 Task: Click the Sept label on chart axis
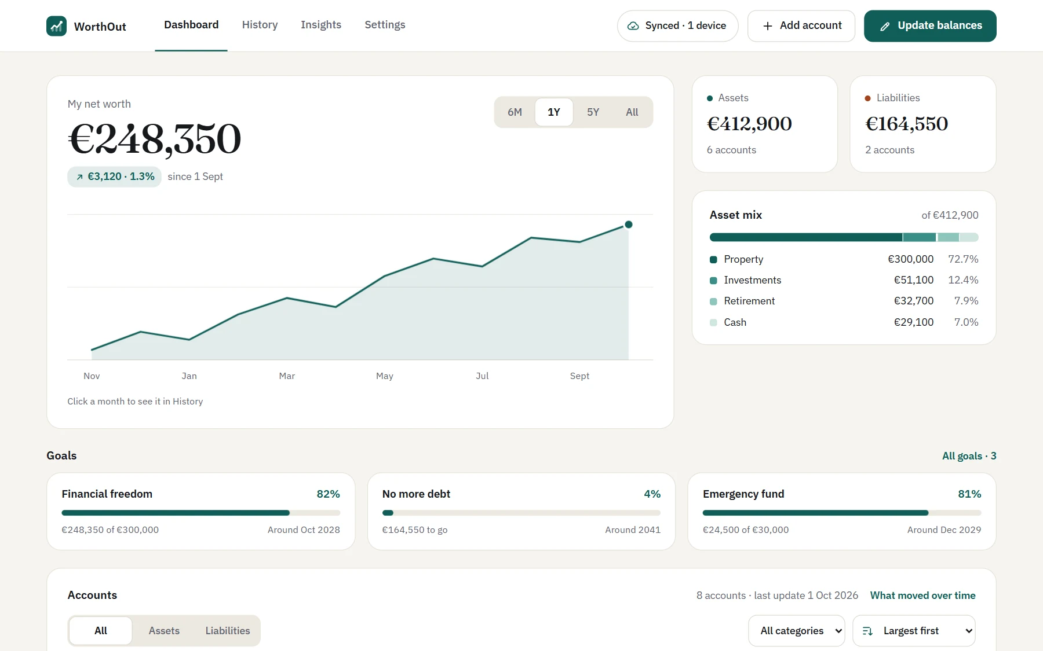[x=579, y=376]
